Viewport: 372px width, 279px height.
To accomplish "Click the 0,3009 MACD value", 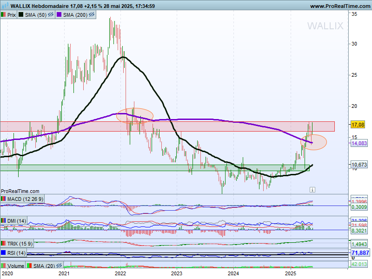I will [359, 207].
